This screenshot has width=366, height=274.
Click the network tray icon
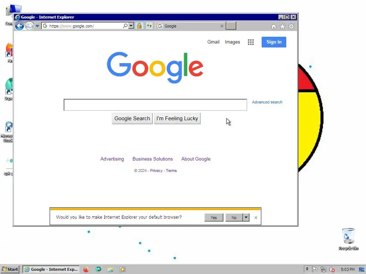(323, 269)
